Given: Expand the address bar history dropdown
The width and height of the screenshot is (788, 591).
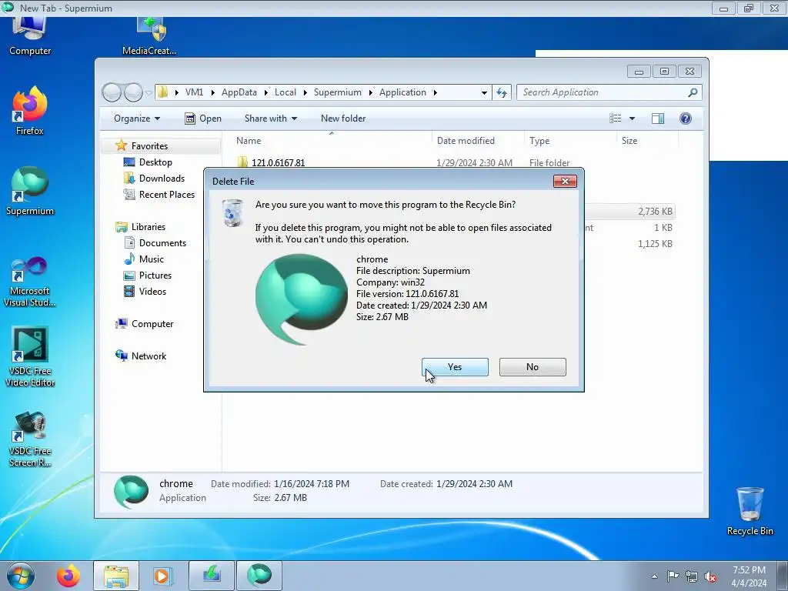Looking at the screenshot, I should [484, 92].
